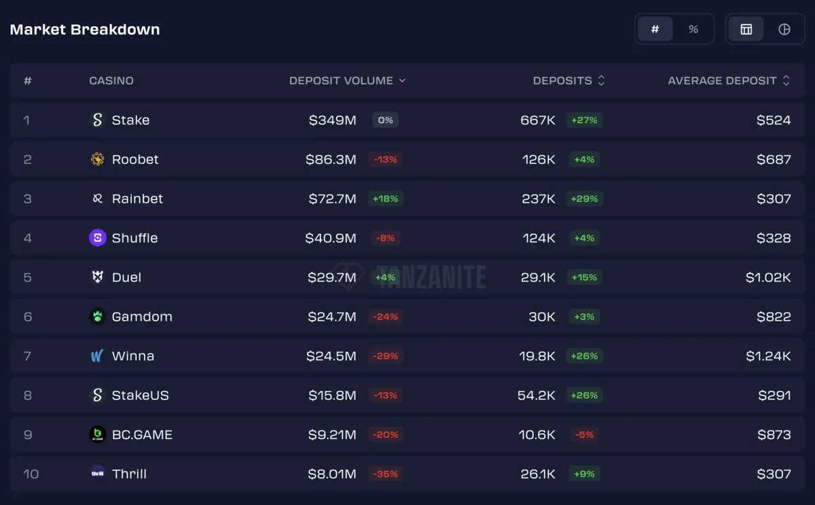815x505 pixels.
Task: Select the Winna casino name
Action: click(132, 355)
